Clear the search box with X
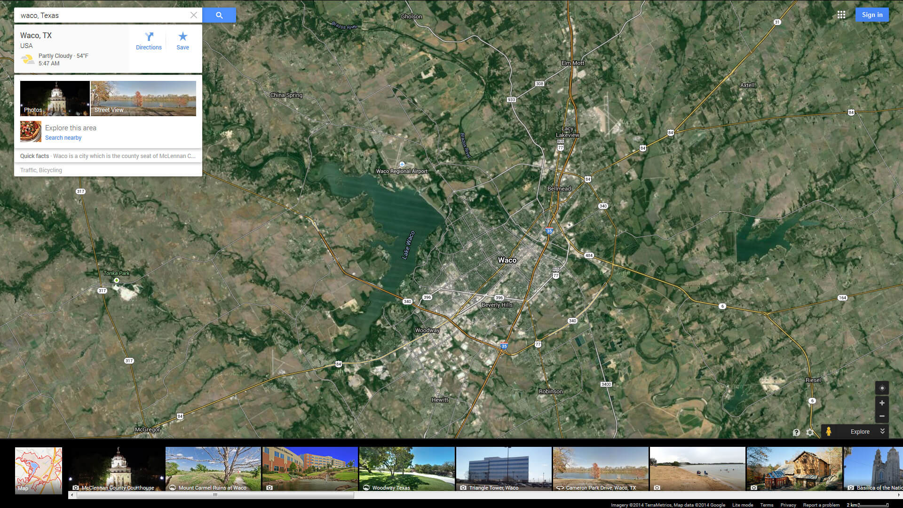This screenshot has width=903, height=508. pyautogui.click(x=193, y=15)
